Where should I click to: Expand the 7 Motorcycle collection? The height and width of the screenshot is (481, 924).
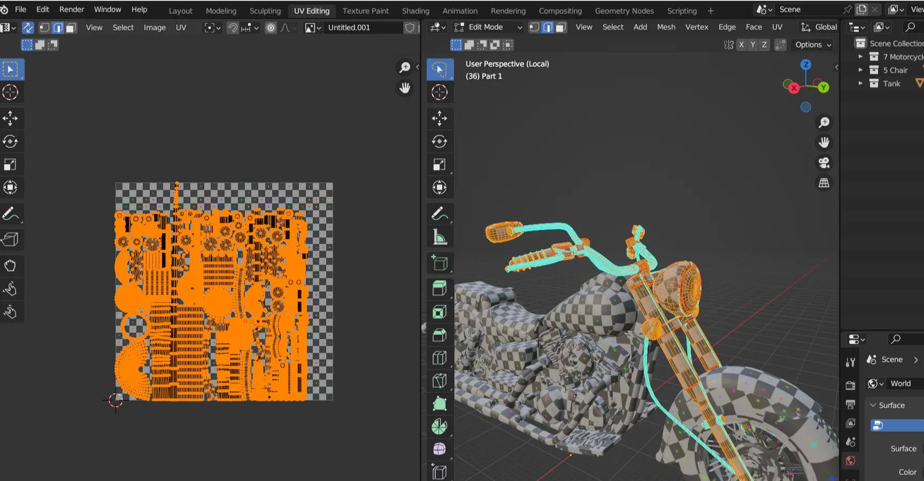[860, 57]
